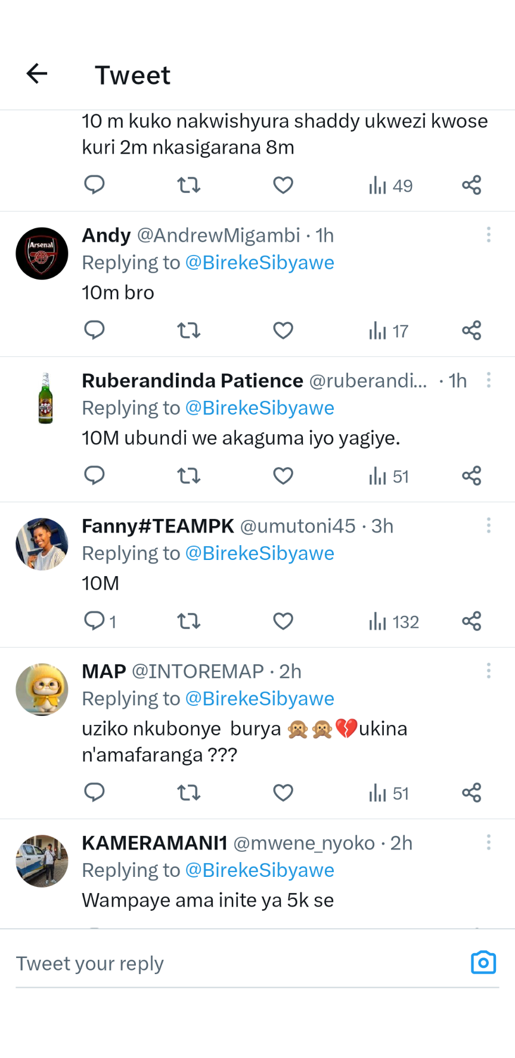This screenshot has height=1058, width=515.
Task: Retweet Andy's "10m bro" reply
Action: tap(189, 331)
